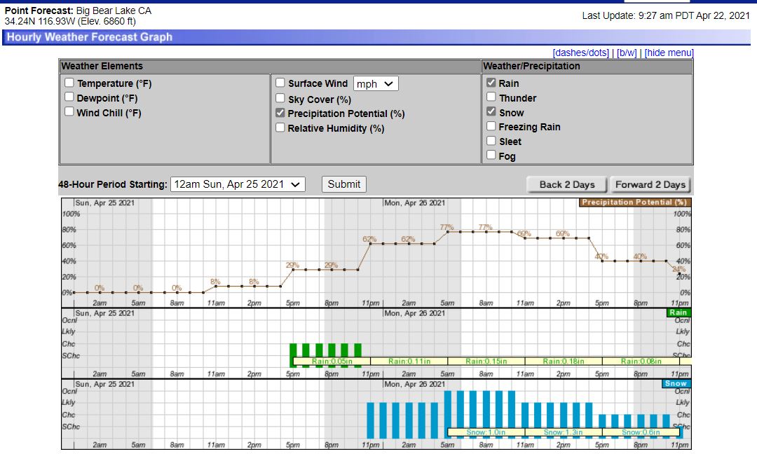This screenshot has height=454, width=757.
Task: Uncheck Precipitation Potential (%) checkbox
Action: [280, 113]
